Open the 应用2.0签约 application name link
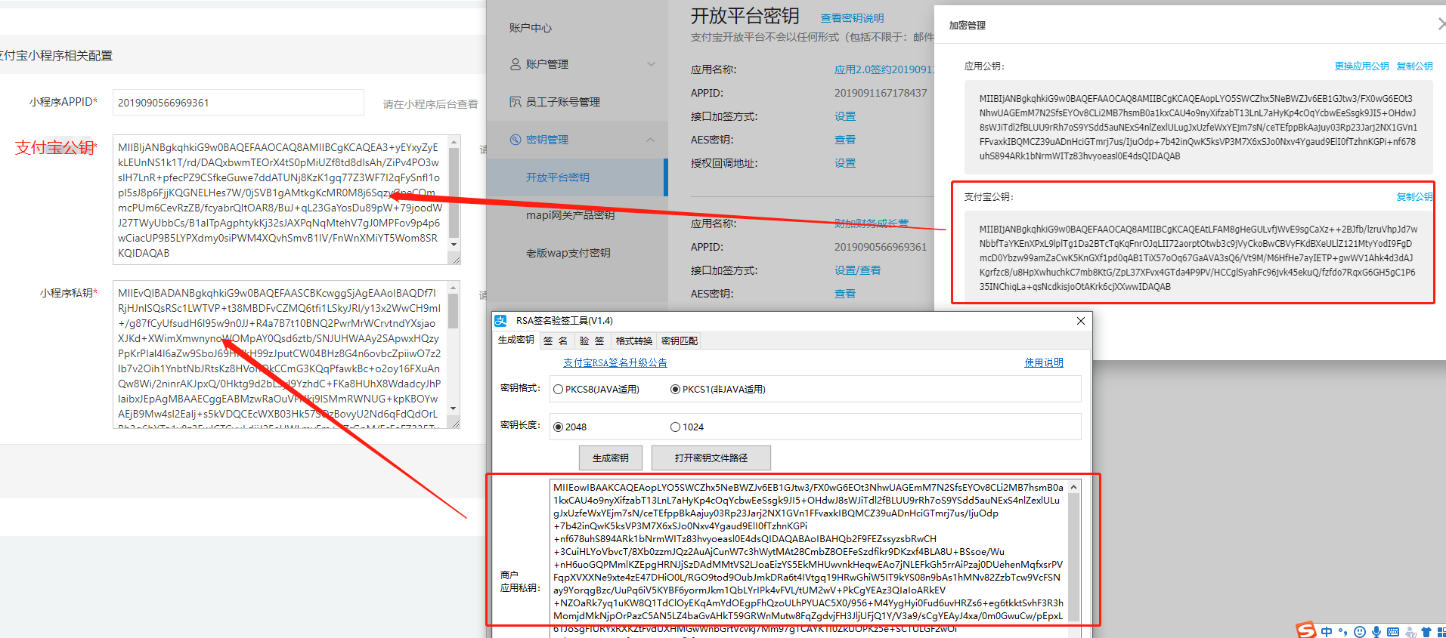The height and width of the screenshot is (638, 1446). (884, 69)
